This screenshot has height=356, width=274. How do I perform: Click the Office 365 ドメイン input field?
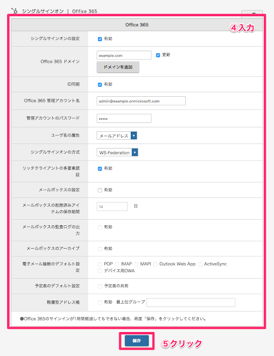[x=124, y=55]
